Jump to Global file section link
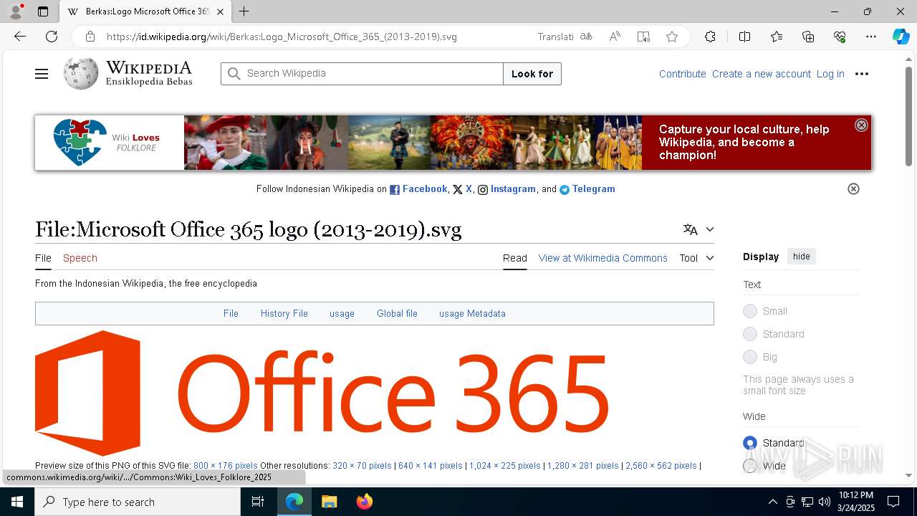 397,313
